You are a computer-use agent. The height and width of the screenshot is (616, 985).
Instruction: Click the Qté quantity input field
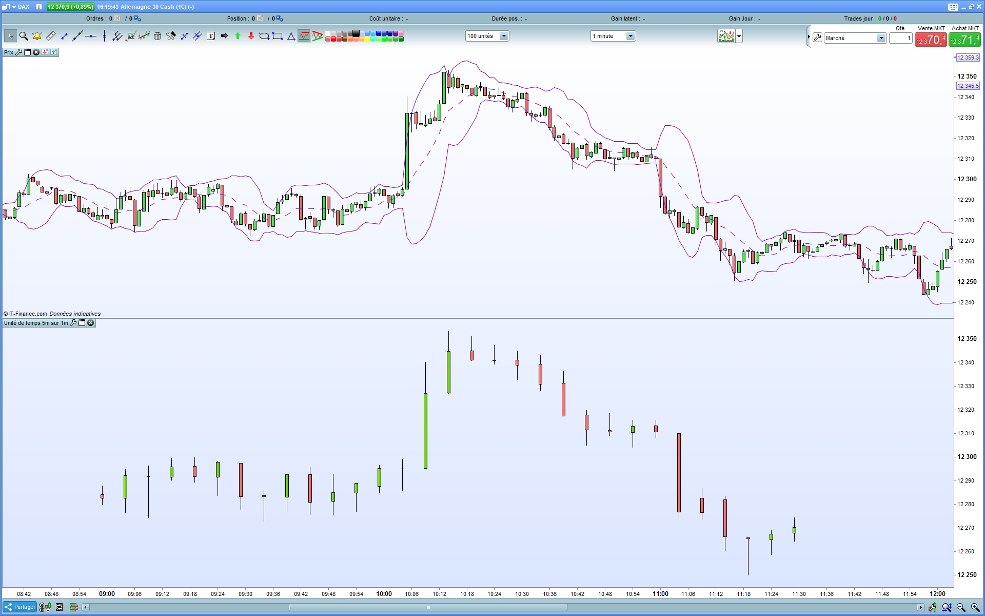point(900,38)
